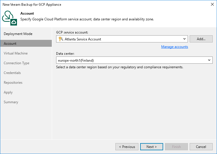Screen dimensions: 217x154
Task: Open the Credentials step
Action: point(12,73)
